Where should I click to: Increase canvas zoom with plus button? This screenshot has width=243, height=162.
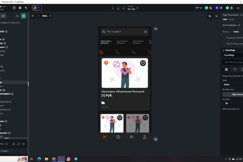coord(50,16)
